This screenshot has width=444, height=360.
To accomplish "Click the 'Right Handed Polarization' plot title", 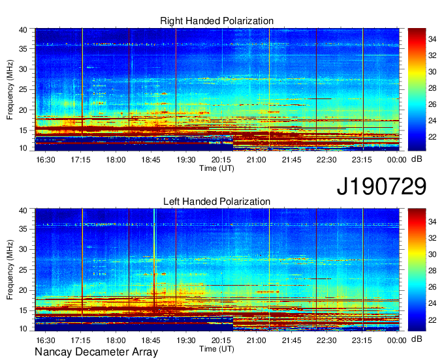I will 217,21.
